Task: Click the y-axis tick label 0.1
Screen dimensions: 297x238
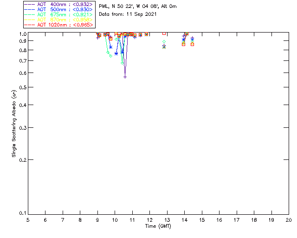Action: (x=23, y=213)
